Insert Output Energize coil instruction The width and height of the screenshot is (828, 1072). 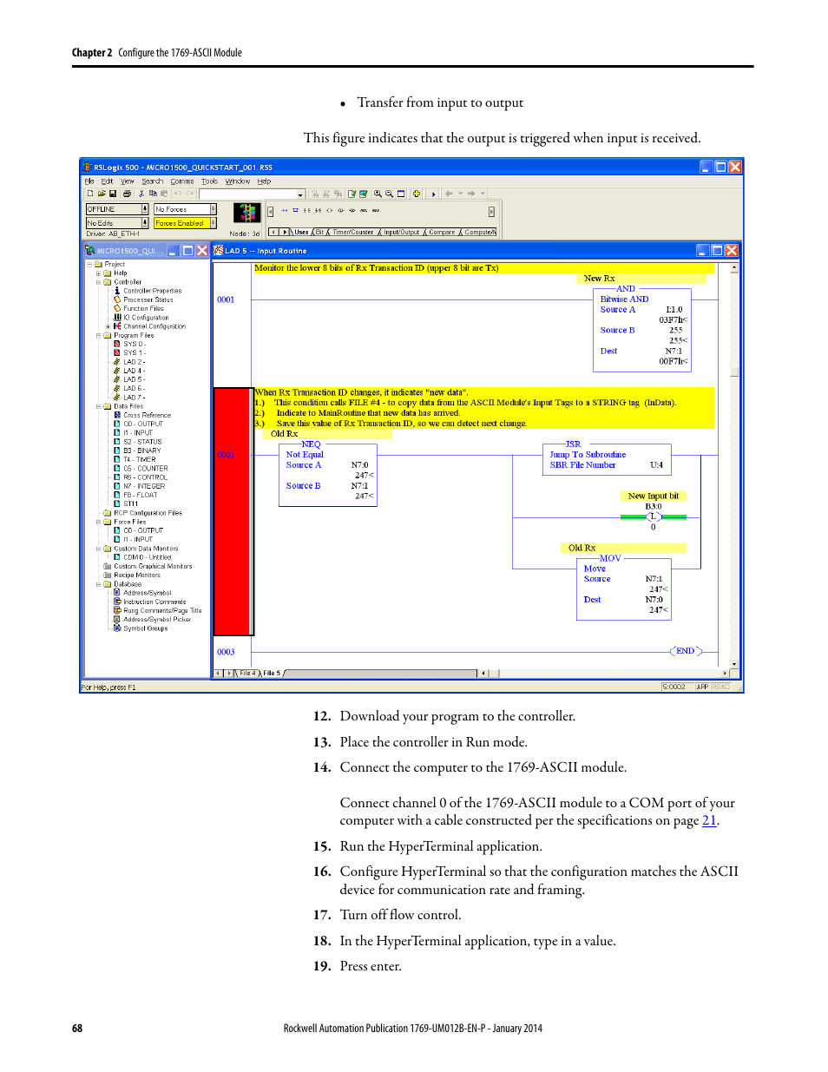[330, 210]
